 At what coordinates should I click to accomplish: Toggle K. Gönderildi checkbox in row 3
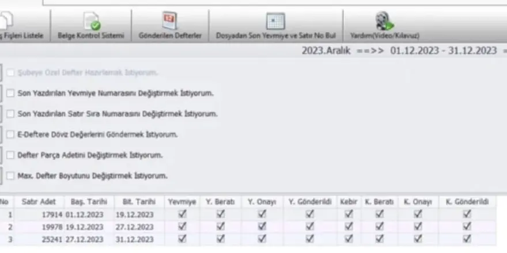point(467,239)
